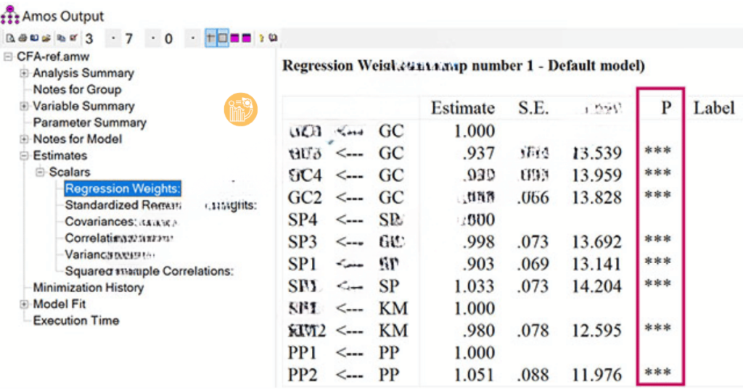
Task: Click C.R. value 13.959 in GC4 row
Action: pos(596,175)
